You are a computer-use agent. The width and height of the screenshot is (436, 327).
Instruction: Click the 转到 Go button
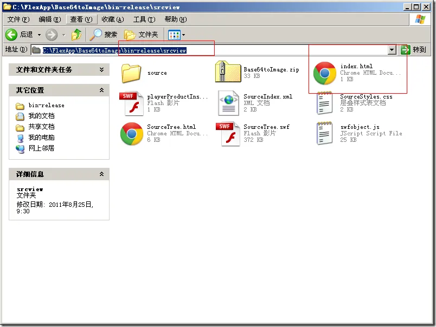(413, 50)
